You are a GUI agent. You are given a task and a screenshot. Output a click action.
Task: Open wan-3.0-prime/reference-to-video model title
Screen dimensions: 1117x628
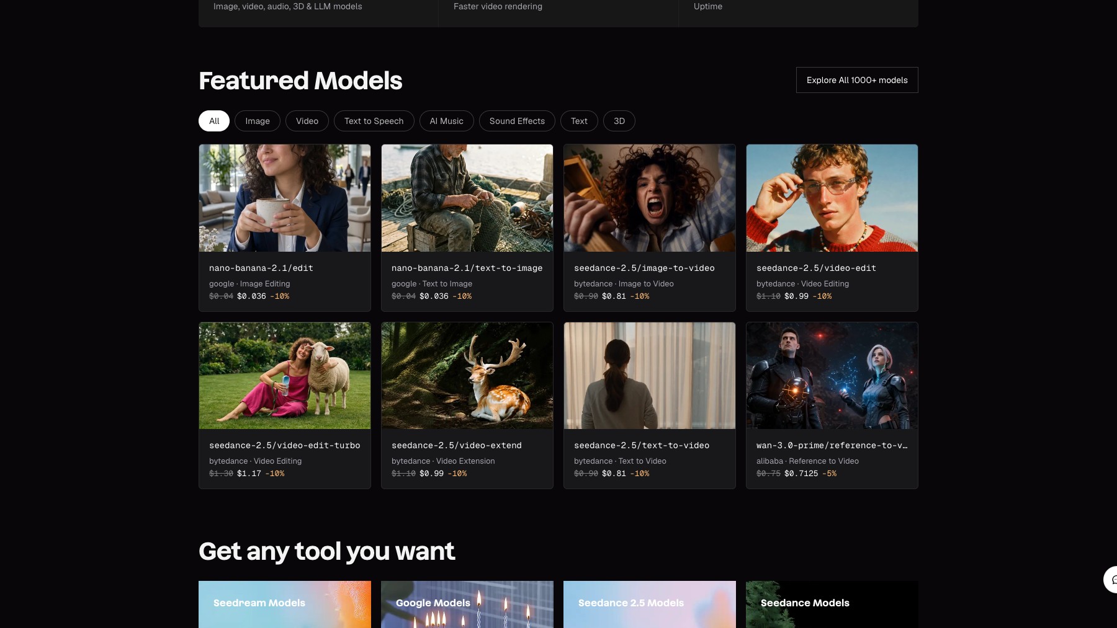click(x=832, y=445)
